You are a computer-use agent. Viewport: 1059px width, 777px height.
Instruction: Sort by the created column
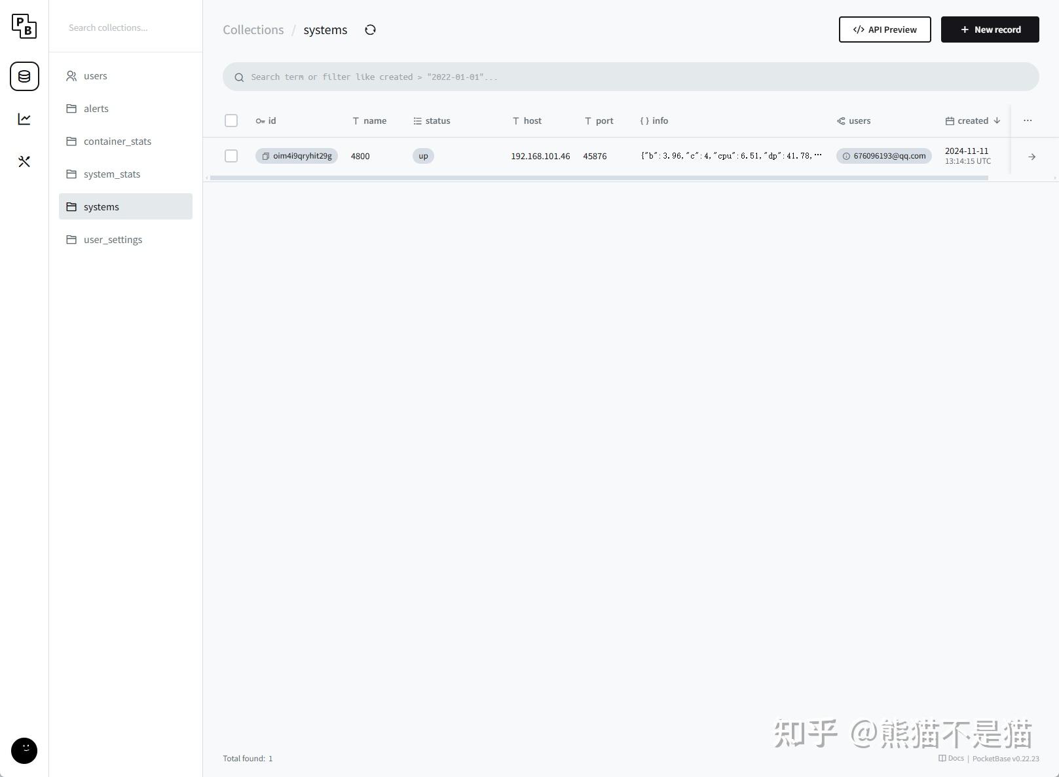(x=973, y=121)
